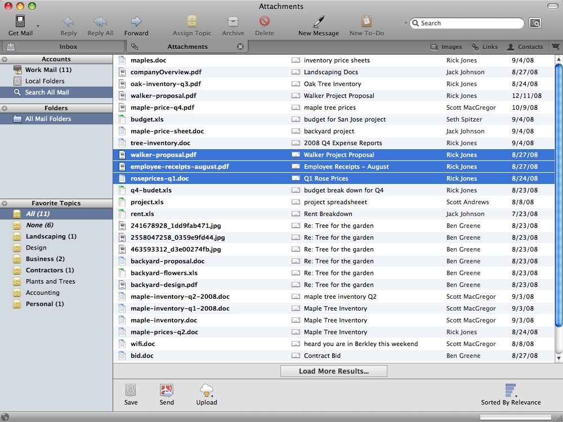Click the Assign Topic toolbar icon
Viewport: 563px width, 422px height.
click(x=192, y=21)
